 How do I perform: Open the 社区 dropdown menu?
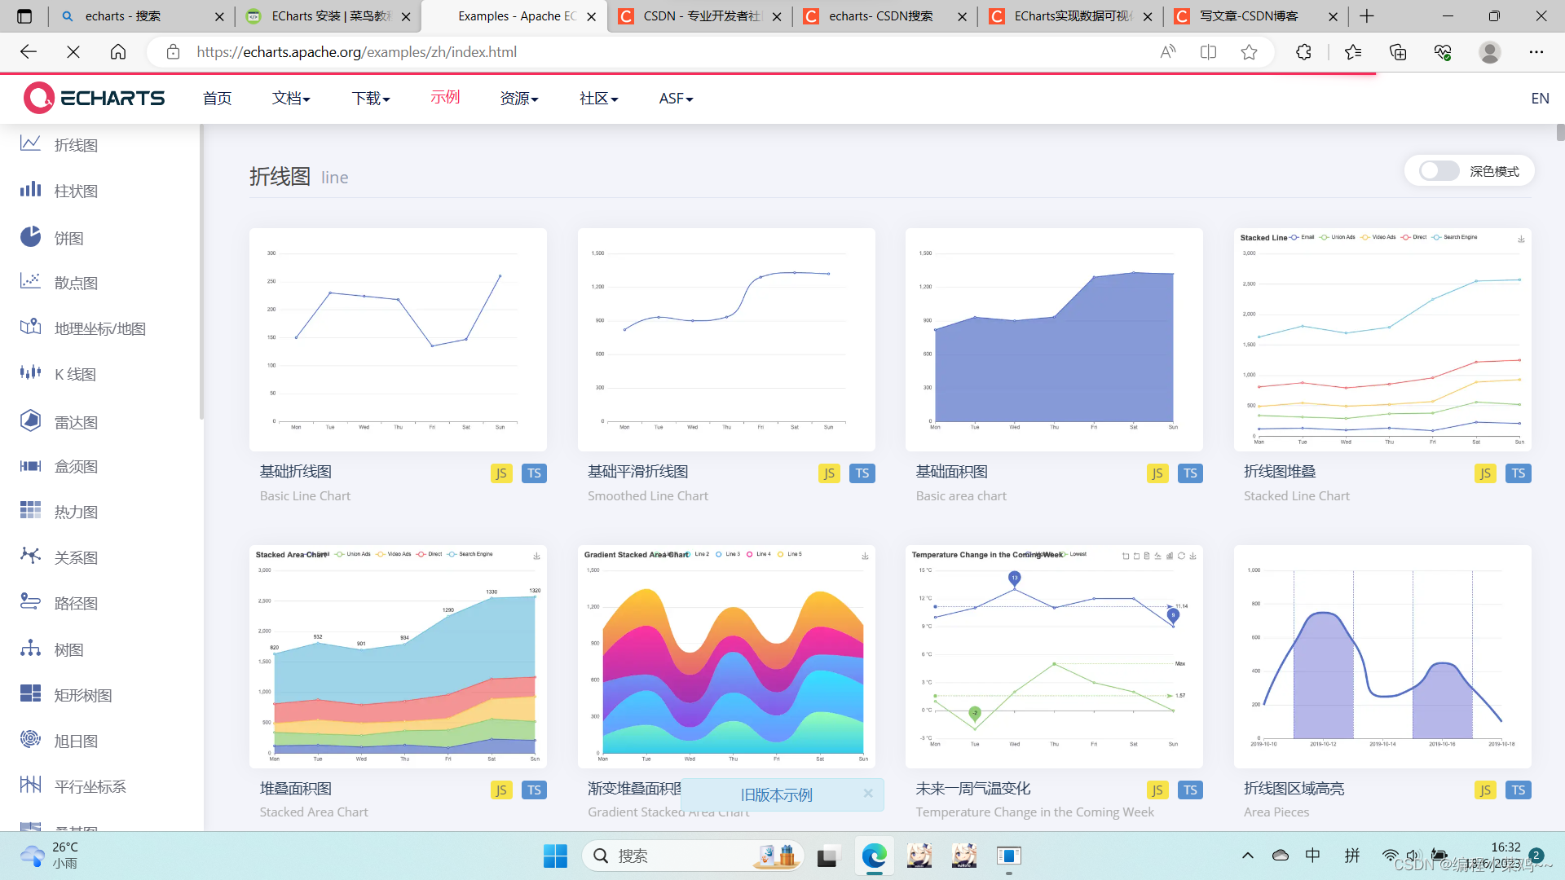coord(598,99)
